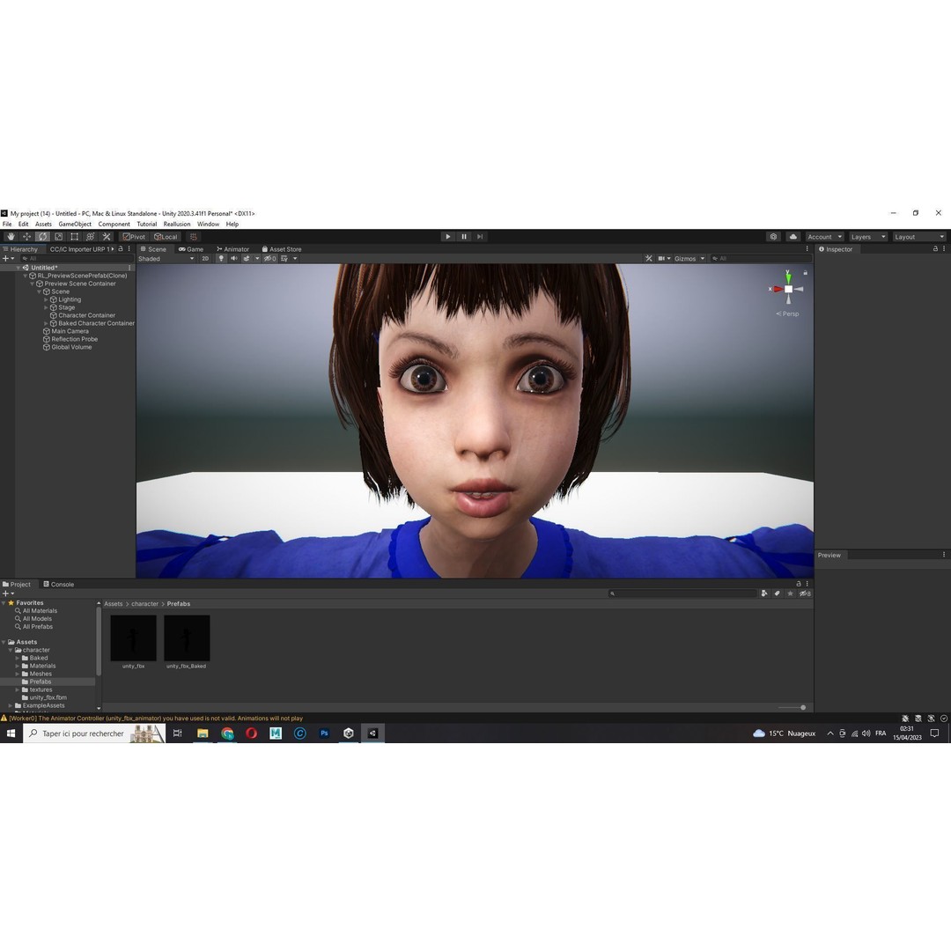Select the Rotate tool
The height and width of the screenshot is (951, 951).
[x=42, y=237]
